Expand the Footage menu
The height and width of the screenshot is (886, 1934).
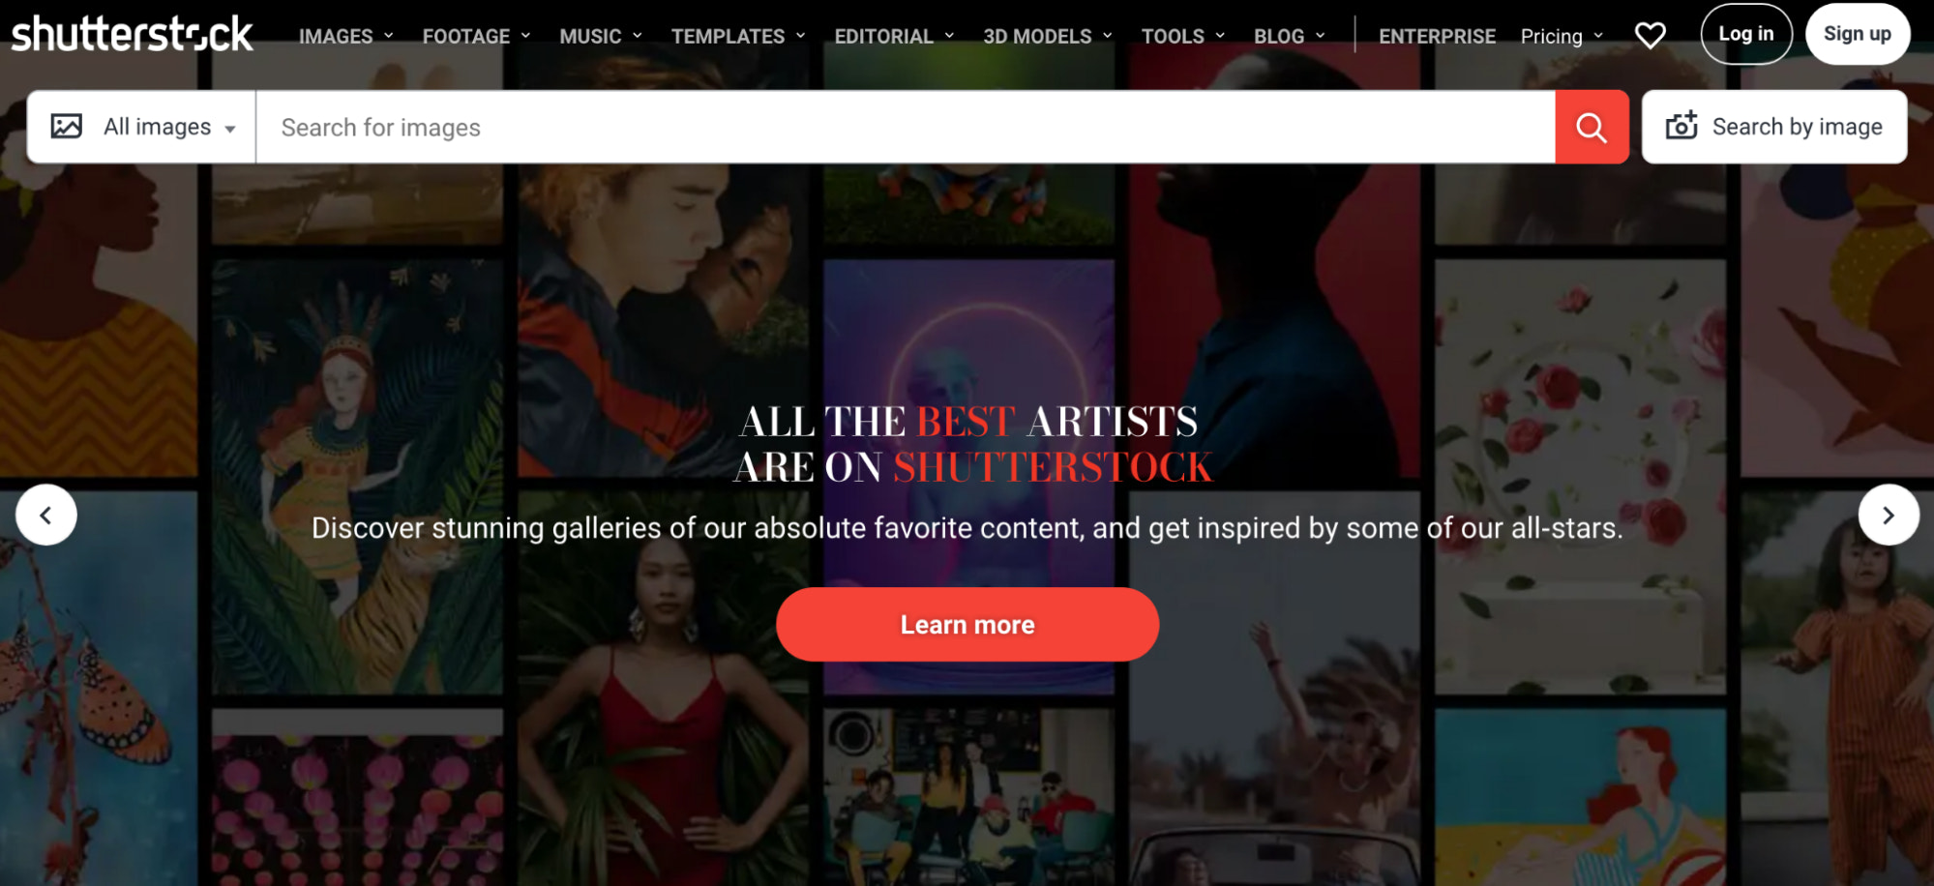[476, 36]
